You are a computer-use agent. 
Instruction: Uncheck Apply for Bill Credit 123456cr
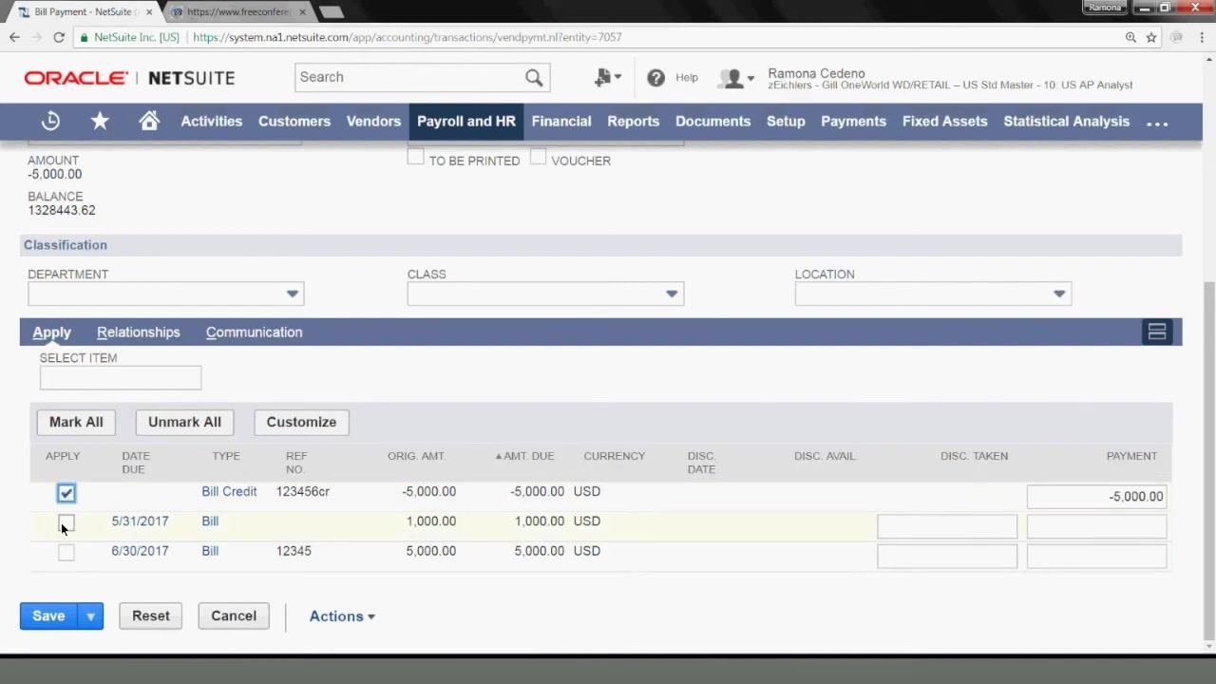(x=66, y=493)
